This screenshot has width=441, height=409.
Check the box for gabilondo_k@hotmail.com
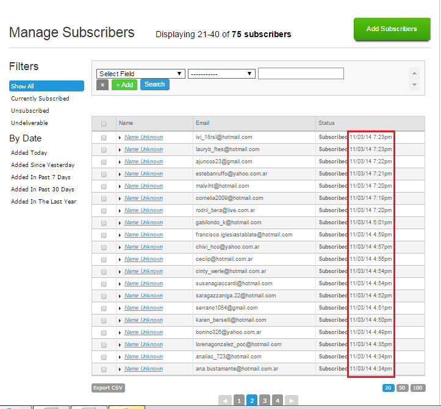coord(104,223)
